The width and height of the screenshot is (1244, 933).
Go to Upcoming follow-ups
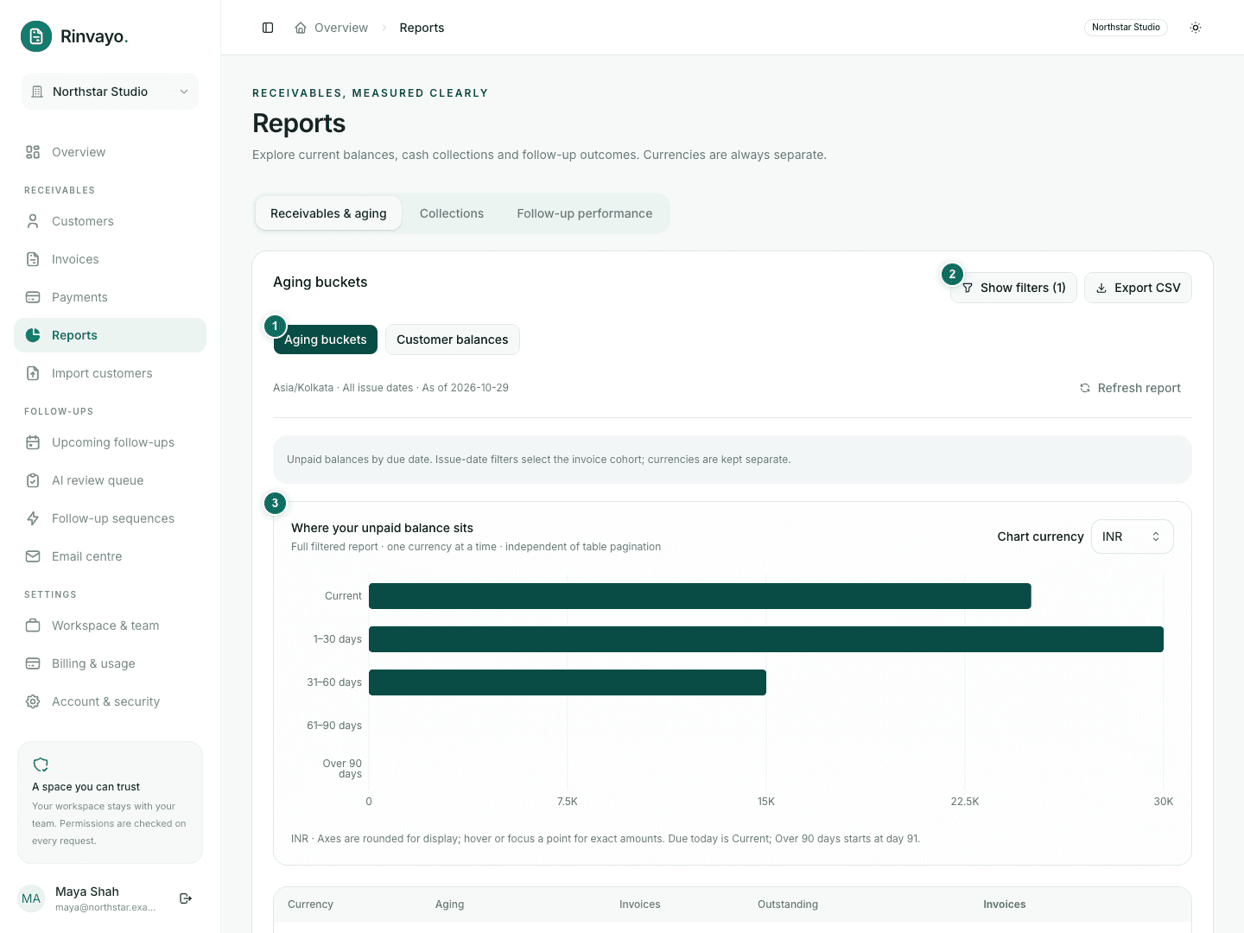pyautogui.click(x=110, y=442)
